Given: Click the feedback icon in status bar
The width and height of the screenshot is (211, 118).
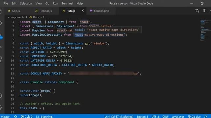Looking at the screenshot, I should tap(206, 117).
